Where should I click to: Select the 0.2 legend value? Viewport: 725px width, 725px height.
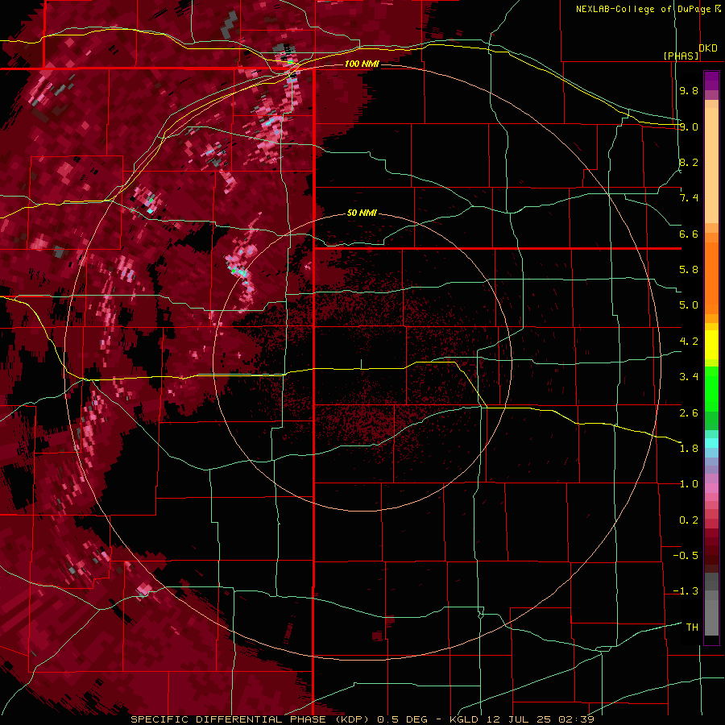click(689, 520)
